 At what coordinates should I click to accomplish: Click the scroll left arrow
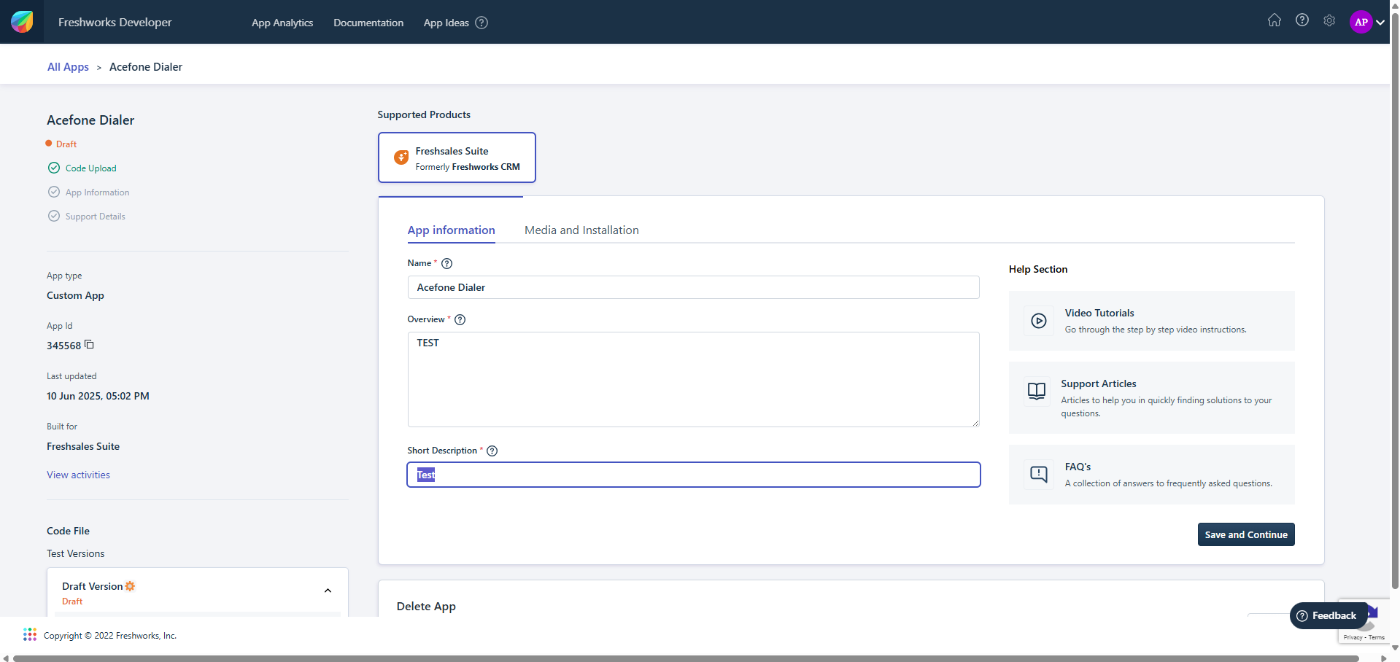pyautogui.click(x=6, y=658)
